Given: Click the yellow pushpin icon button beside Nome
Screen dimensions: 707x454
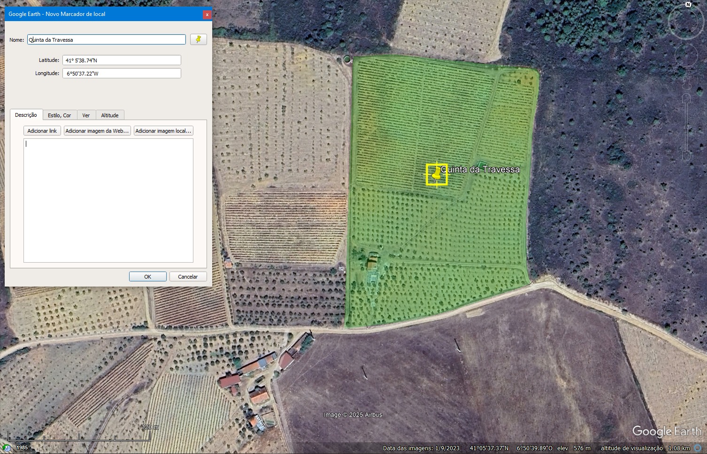Looking at the screenshot, I should click(x=199, y=39).
